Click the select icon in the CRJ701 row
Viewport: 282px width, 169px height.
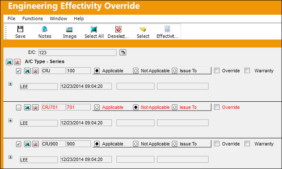[x=27, y=108]
